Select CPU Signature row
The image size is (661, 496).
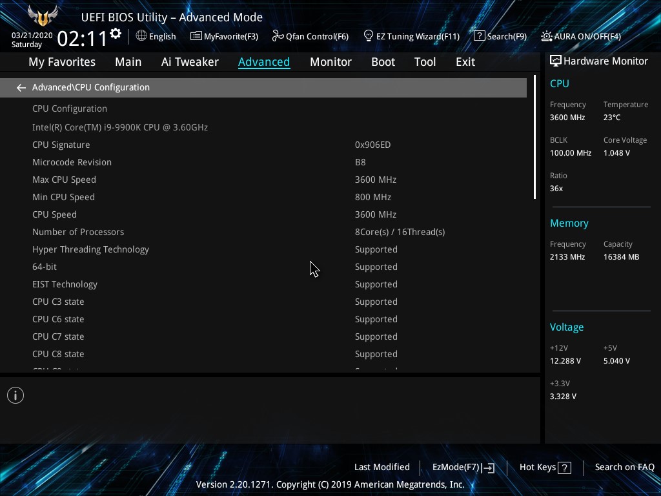pyautogui.click(x=263, y=145)
